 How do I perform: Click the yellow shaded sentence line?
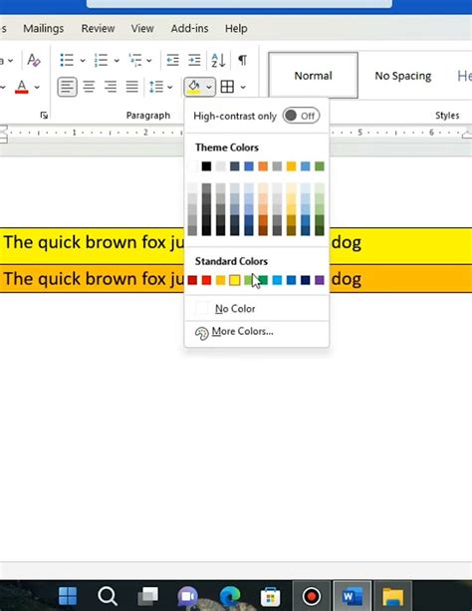236,245
